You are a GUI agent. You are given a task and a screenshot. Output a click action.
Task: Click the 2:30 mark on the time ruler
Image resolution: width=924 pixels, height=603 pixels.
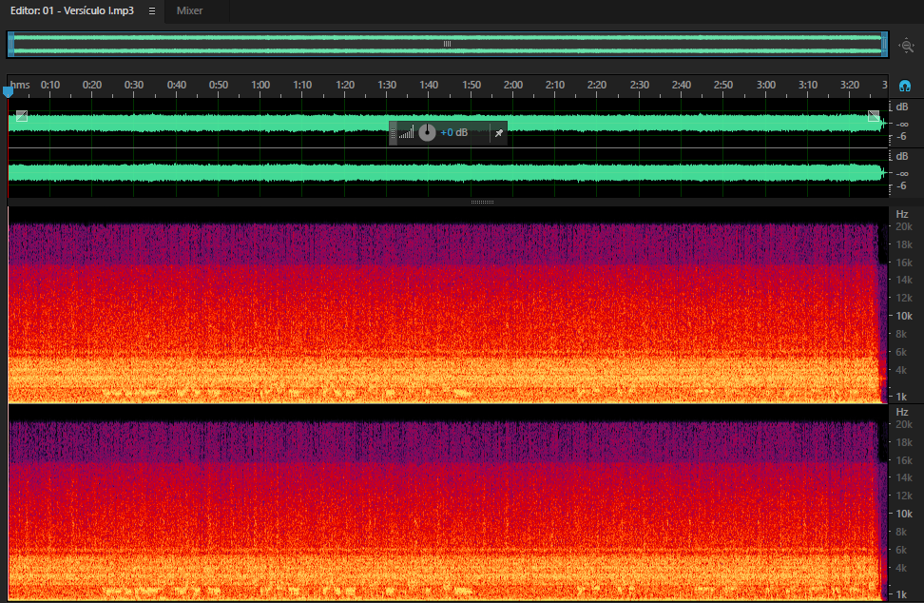coord(640,85)
